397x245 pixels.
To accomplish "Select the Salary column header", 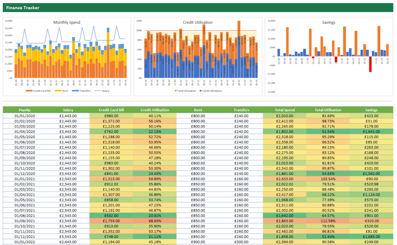I will (x=68, y=110).
